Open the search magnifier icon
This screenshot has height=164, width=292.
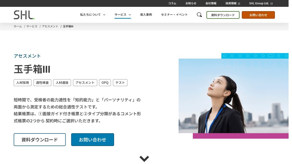pos(199,15)
